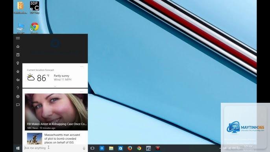Click the Windows Start button
The width and height of the screenshot is (270, 152).
click(x=18, y=148)
